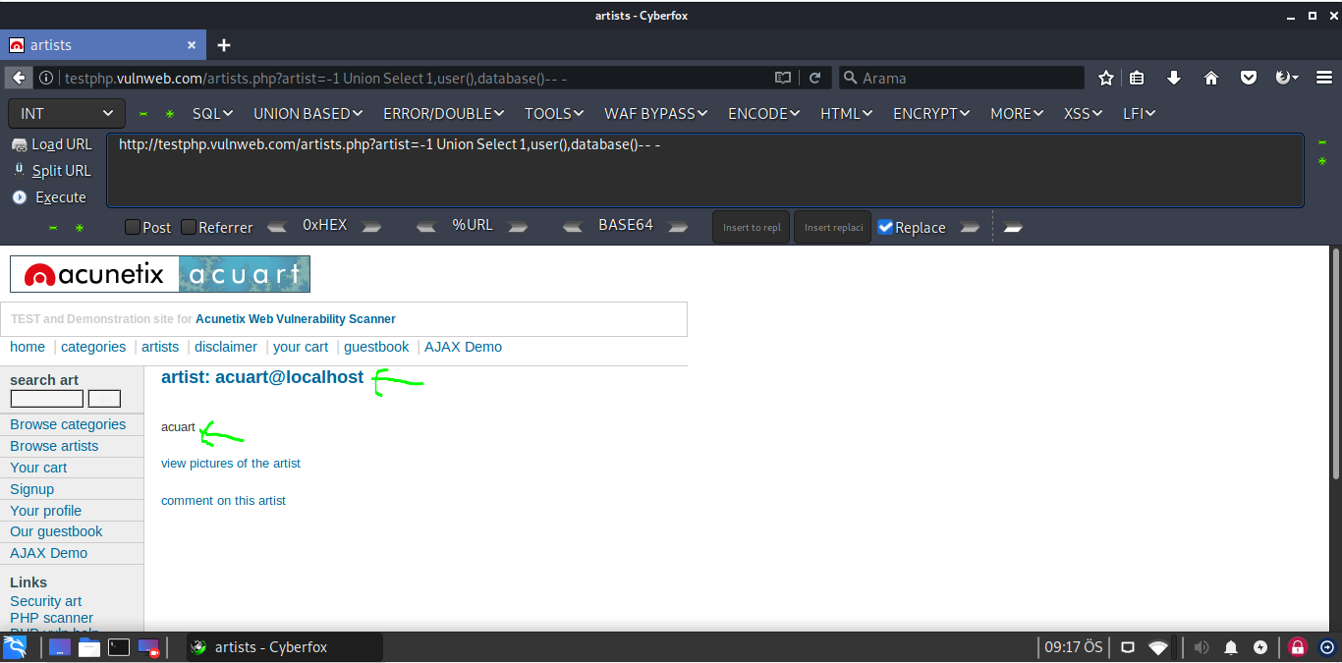Click the white arrow after the dashed divider
This screenshot has height=663, width=1342.
(1014, 227)
